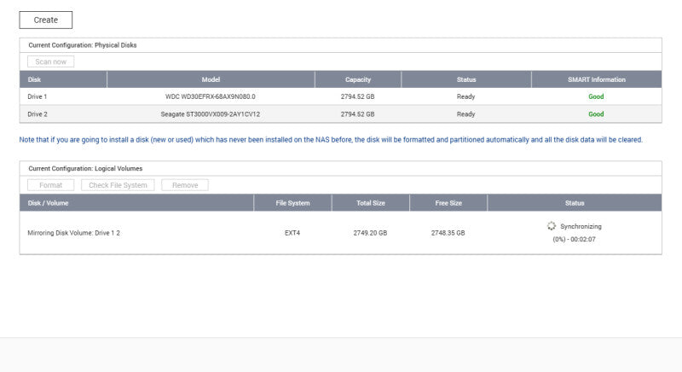The height and width of the screenshot is (372, 682).
Task: Click total size 2749.20 GB
Action: [370, 233]
